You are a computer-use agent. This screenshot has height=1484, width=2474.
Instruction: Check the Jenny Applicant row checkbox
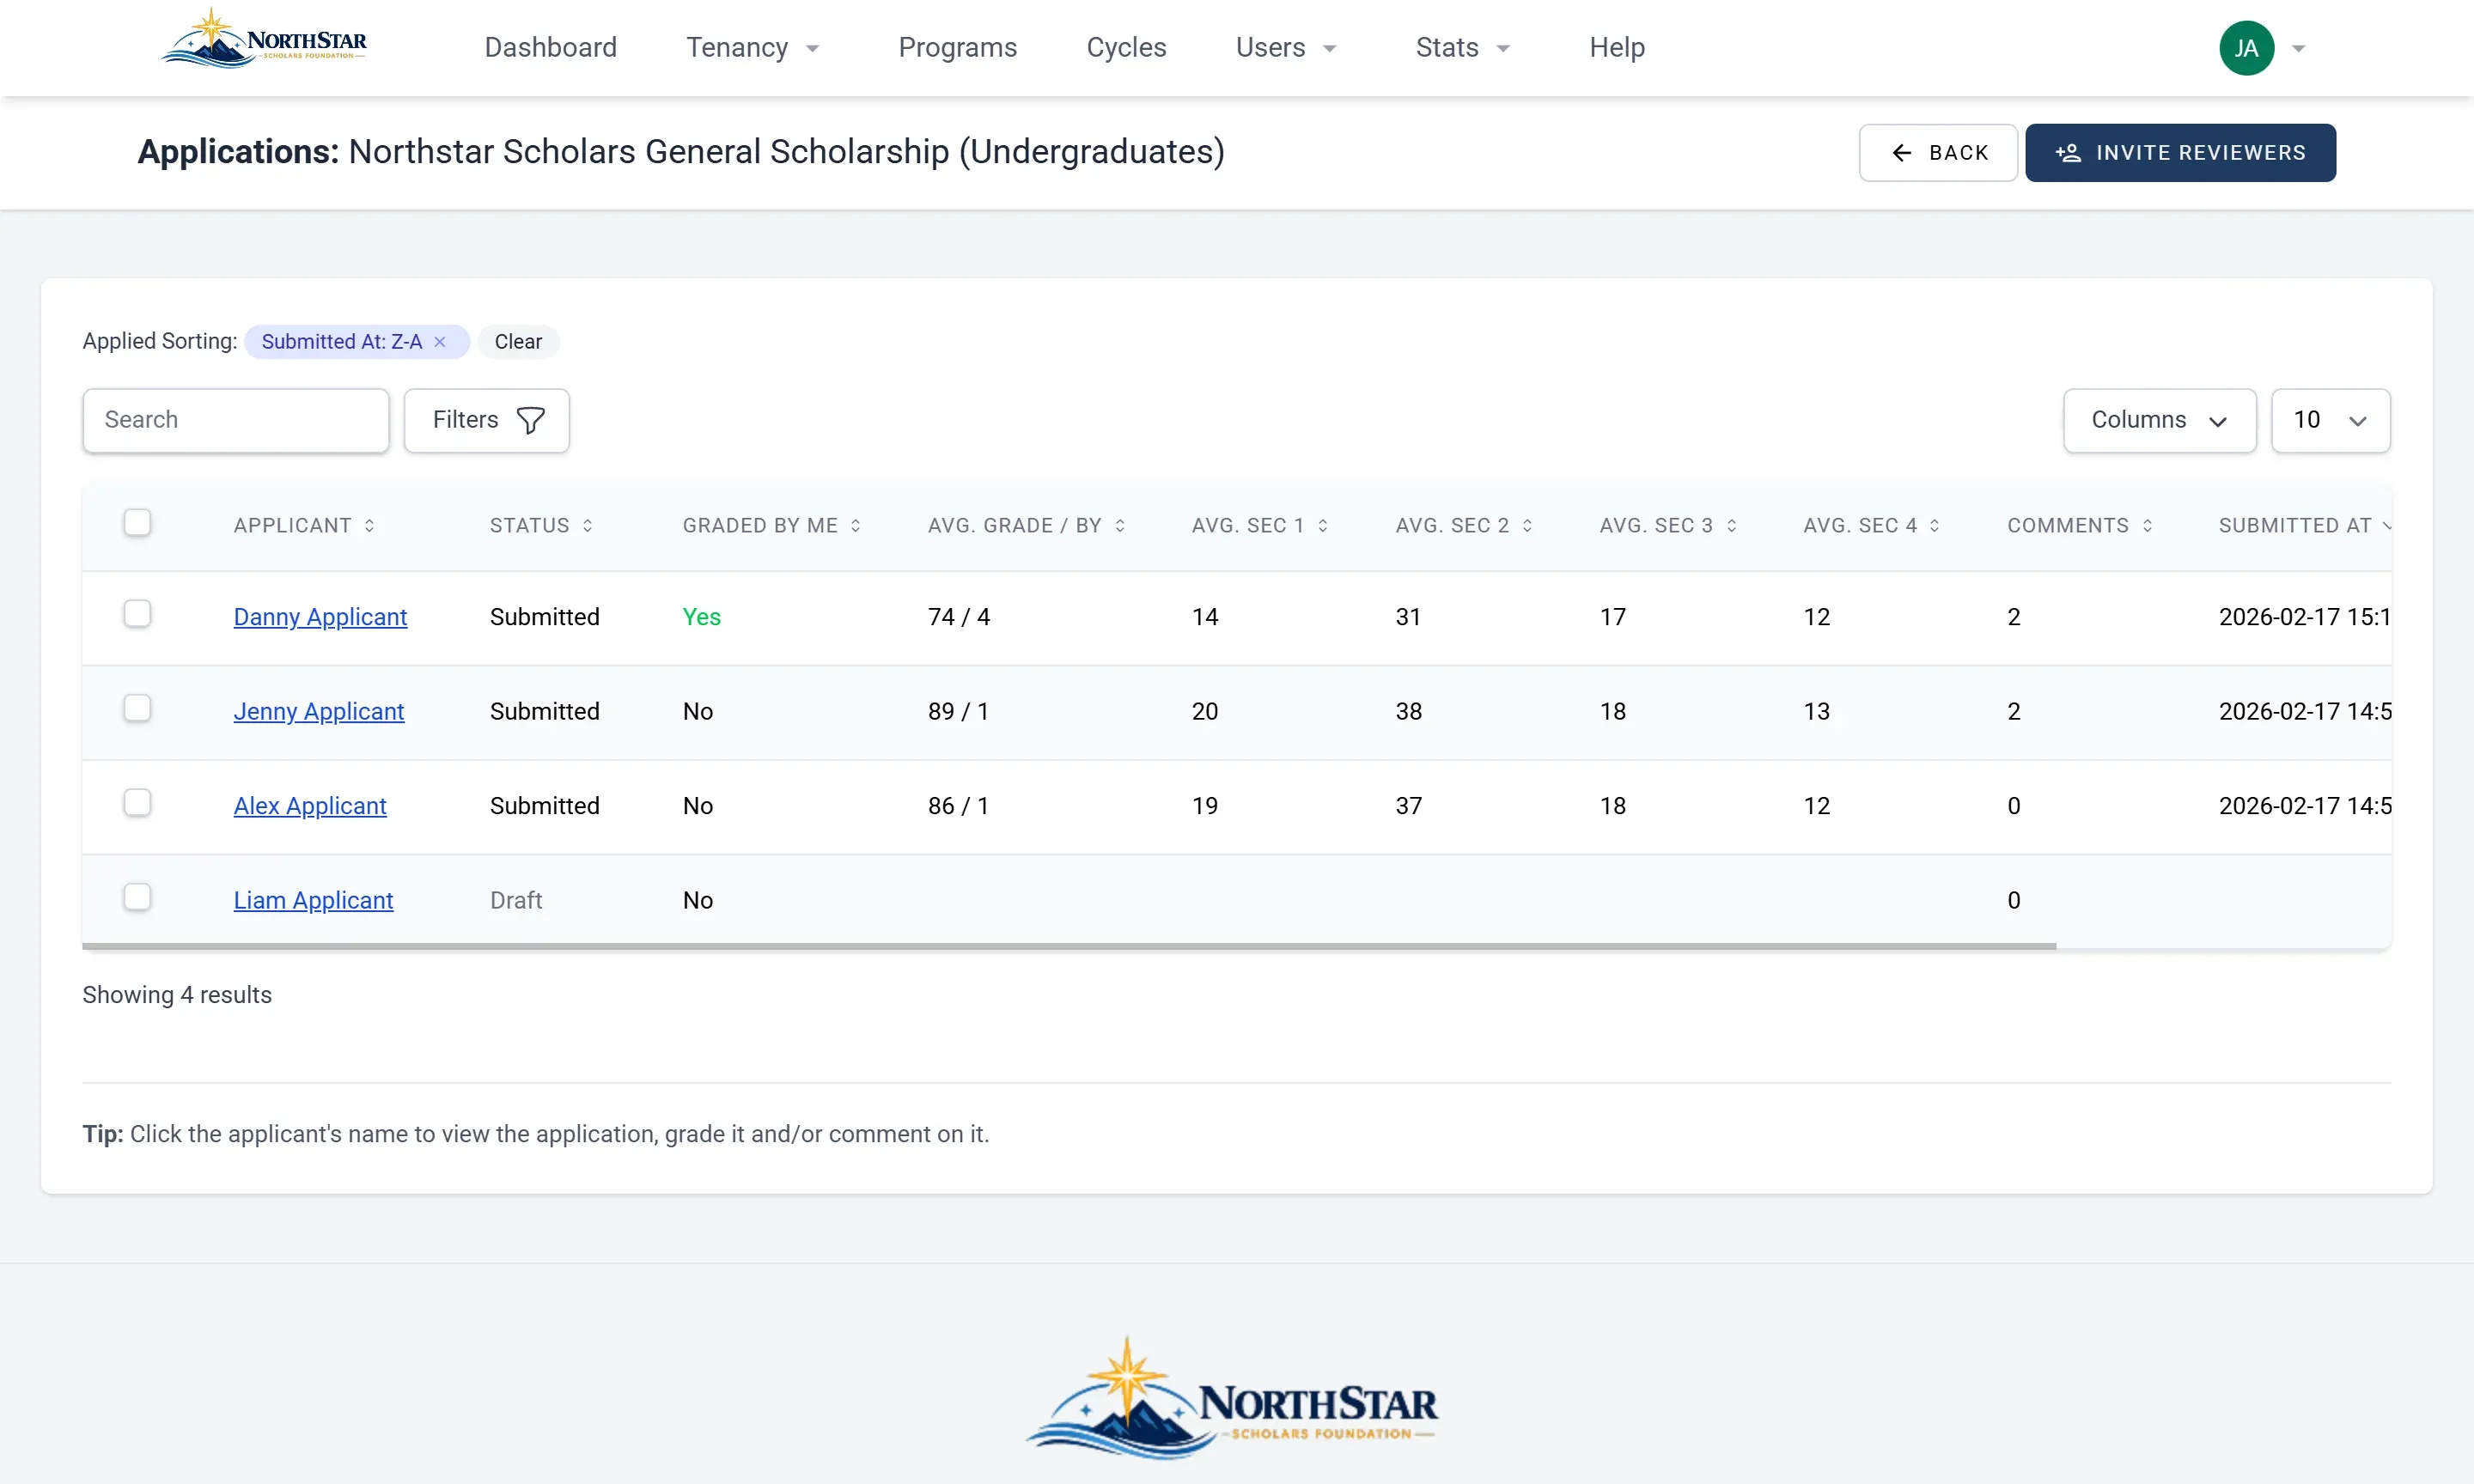tap(137, 708)
